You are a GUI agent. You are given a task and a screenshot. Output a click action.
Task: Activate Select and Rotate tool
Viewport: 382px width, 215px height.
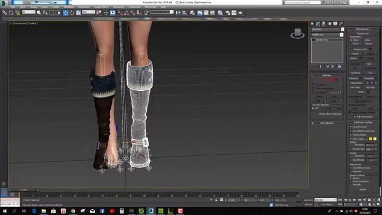pyautogui.click(x=72, y=13)
